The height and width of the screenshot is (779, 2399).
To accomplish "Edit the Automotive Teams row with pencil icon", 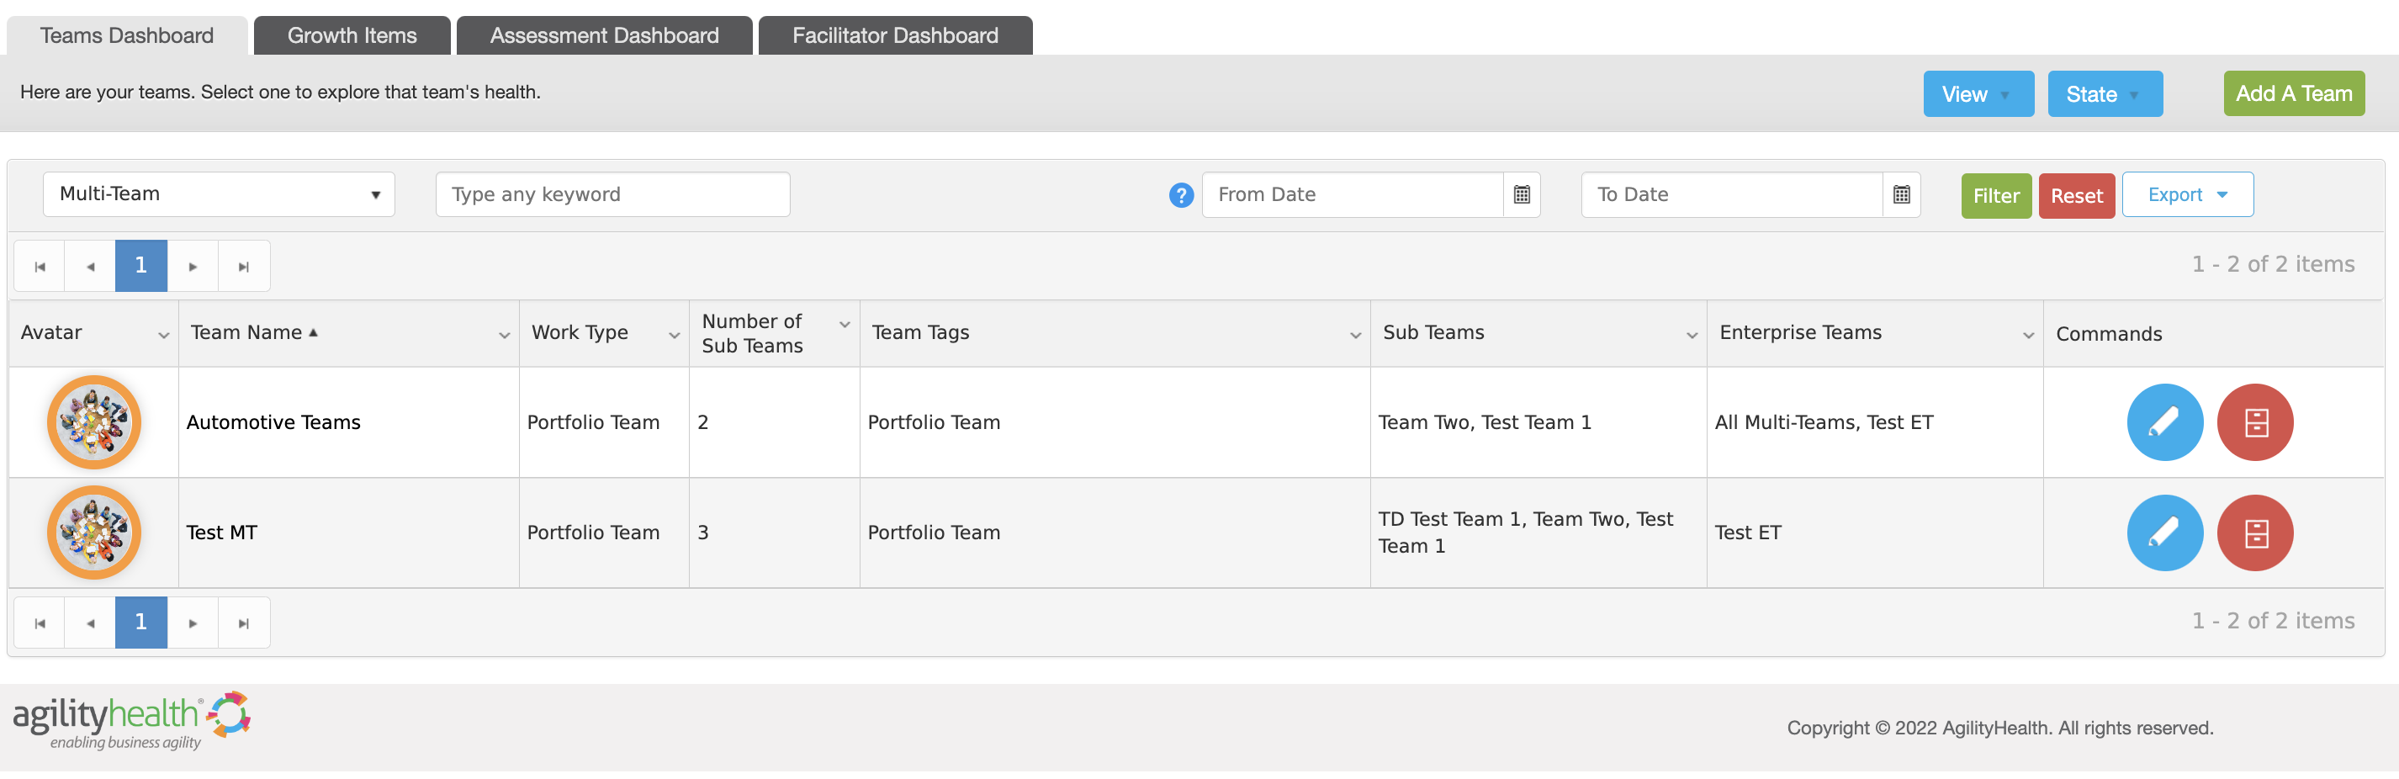I will point(2164,422).
